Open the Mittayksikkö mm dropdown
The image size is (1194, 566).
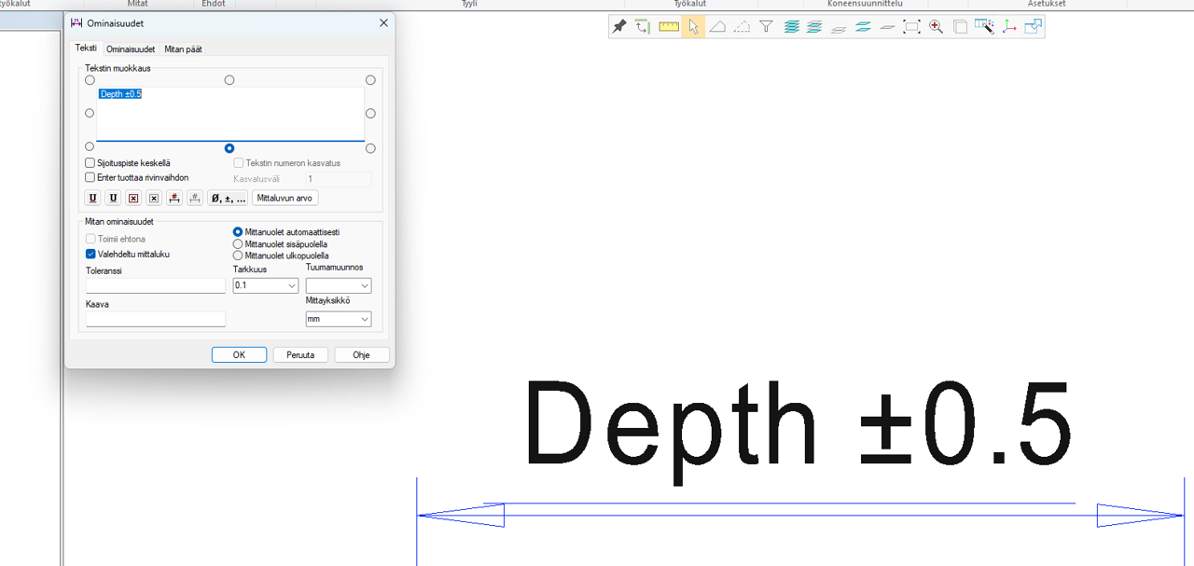[339, 319]
